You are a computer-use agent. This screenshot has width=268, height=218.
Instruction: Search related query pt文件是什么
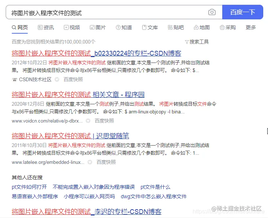pyautogui.click(x=155, y=187)
